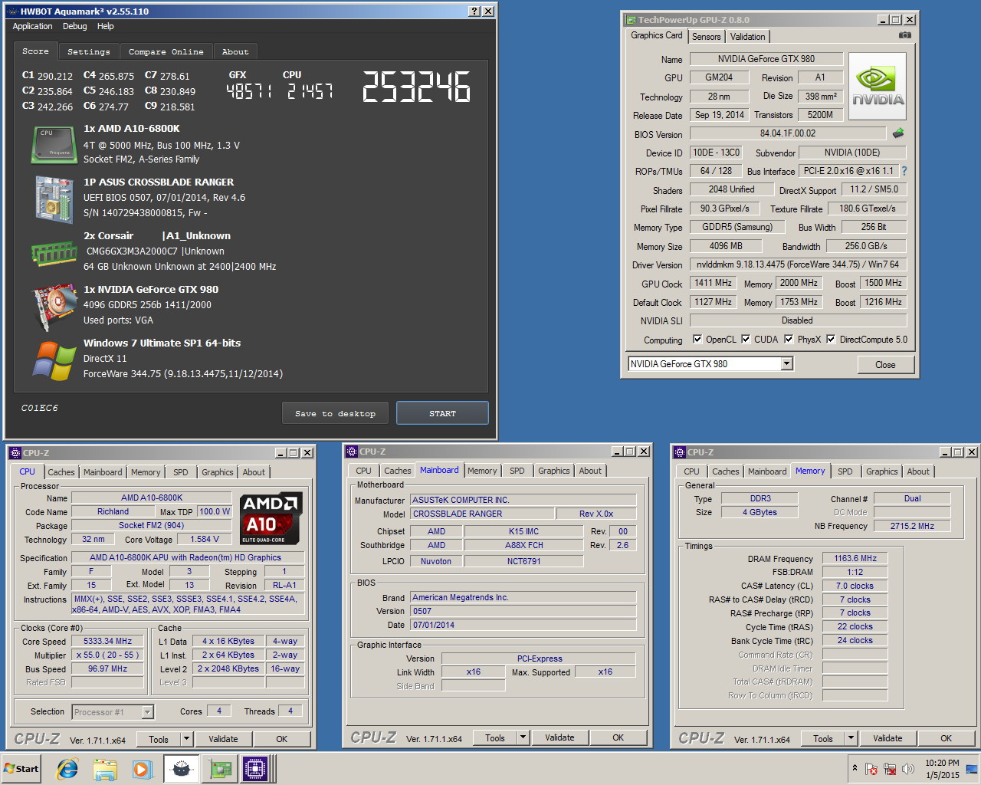Click the GPU Clock 1411 MHz field
This screenshot has height=785, width=981.
713,283
